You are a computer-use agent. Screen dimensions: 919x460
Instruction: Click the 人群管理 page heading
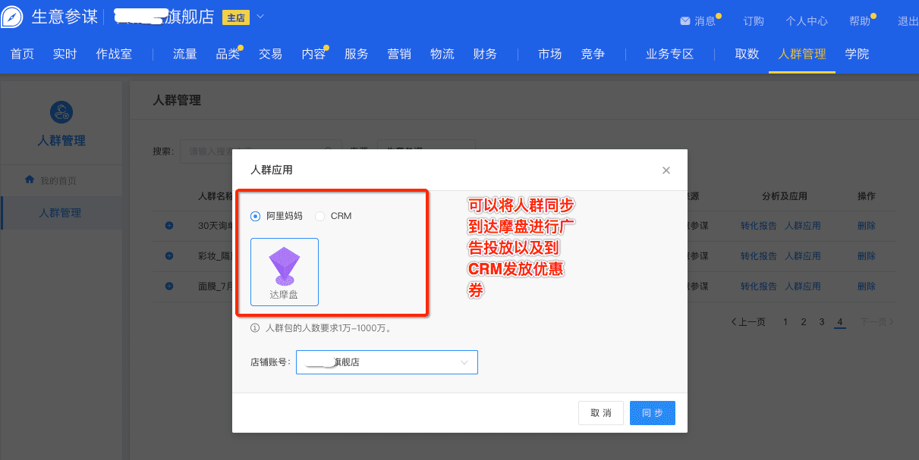tap(177, 100)
